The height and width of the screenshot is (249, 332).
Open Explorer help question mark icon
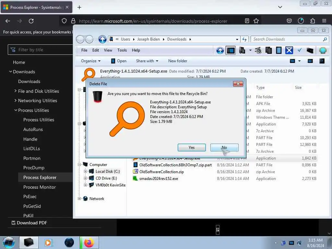(322, 61)
